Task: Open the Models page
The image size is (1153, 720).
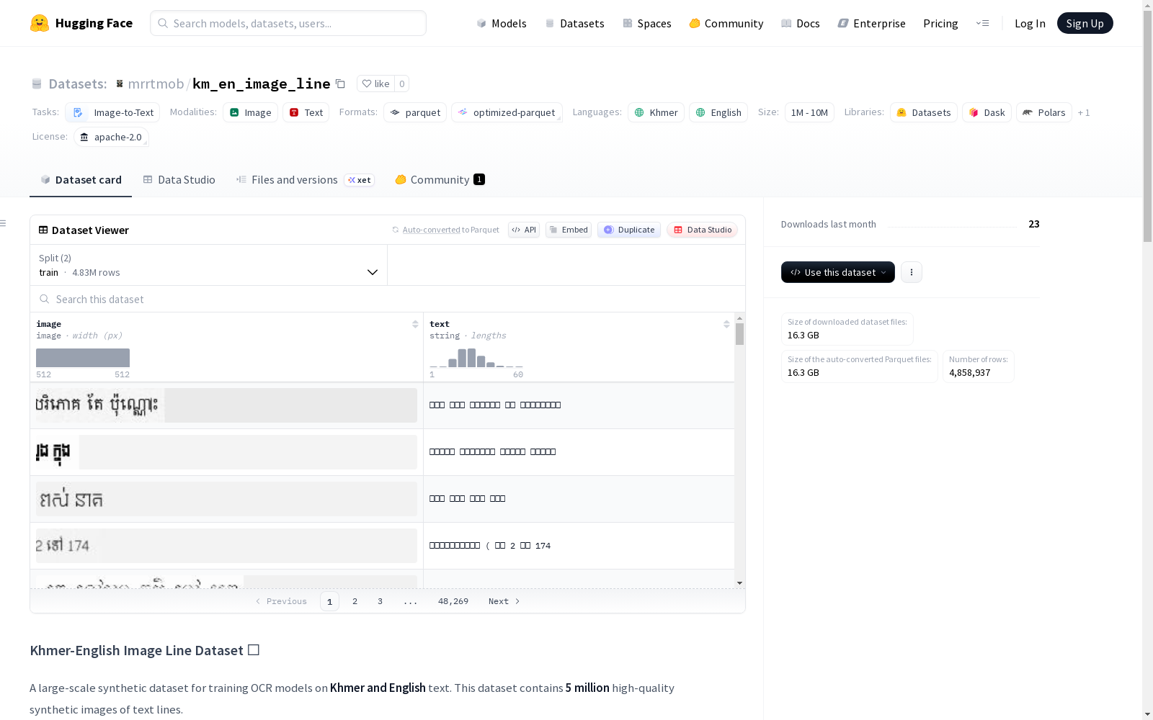Action: pos(502,23)
